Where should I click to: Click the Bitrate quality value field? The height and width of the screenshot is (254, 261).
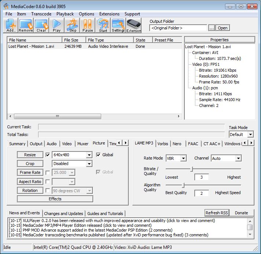pyautogui.click(x=201, y=177)
